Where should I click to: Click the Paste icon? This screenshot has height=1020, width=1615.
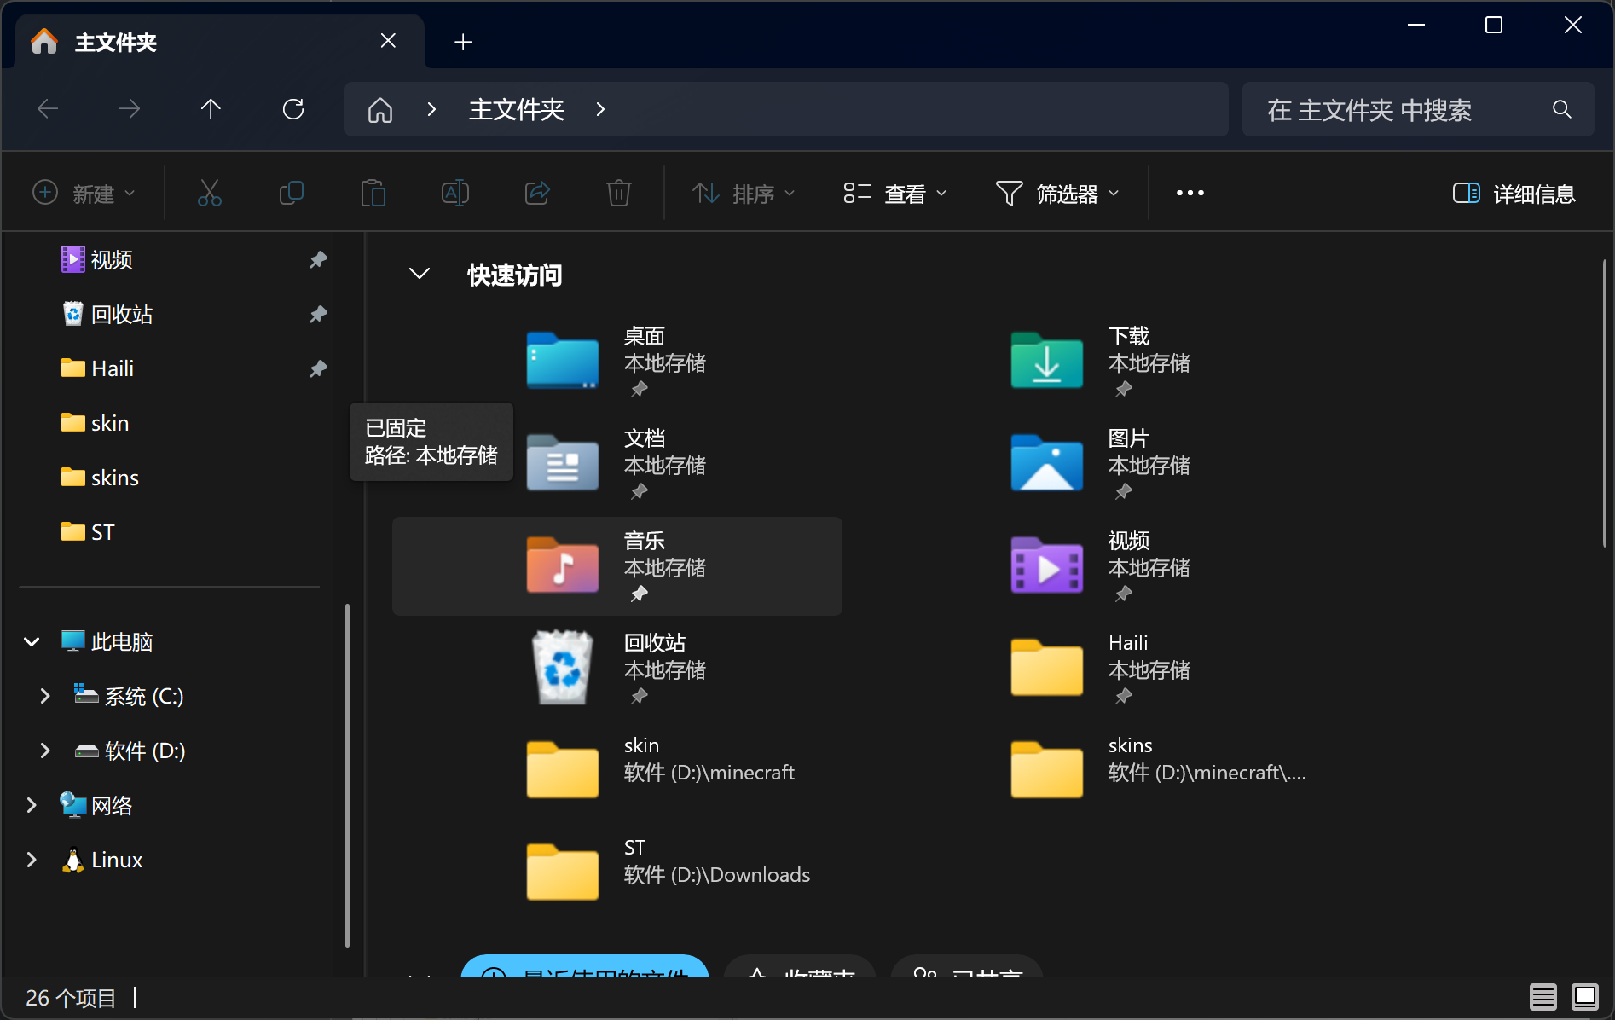[x=373, y=193]
